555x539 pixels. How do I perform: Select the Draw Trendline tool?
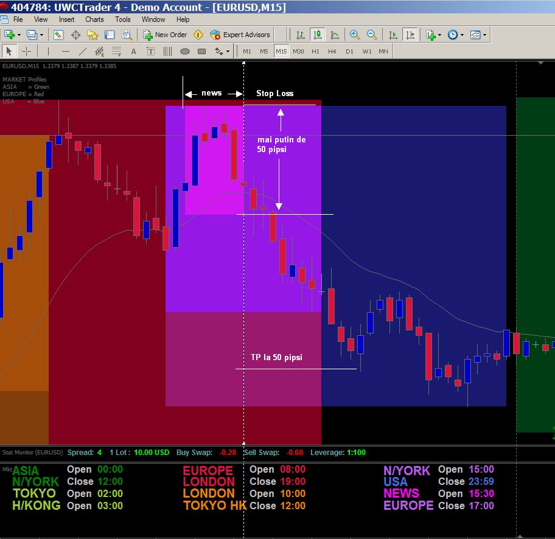tap(83, 52)
